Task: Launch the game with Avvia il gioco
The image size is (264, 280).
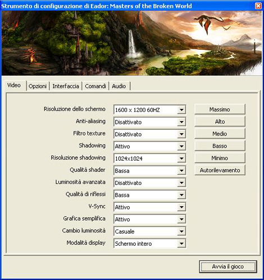Action: (228, 267)
